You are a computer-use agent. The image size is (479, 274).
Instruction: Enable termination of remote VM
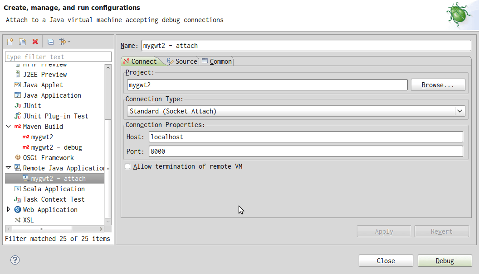127,166
